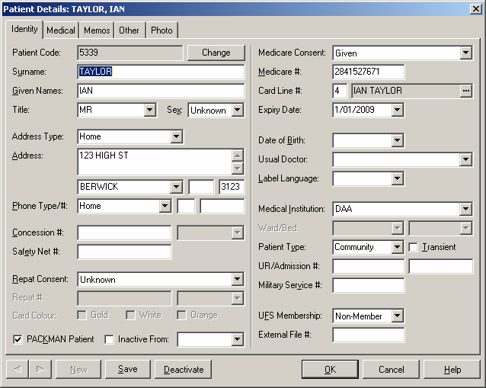The image size is (486, 388).
Task: Expand the Expiry Date picker
Action: pos(396,110)
